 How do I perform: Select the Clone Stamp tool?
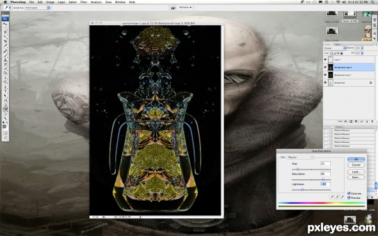[x=5, y=60]
